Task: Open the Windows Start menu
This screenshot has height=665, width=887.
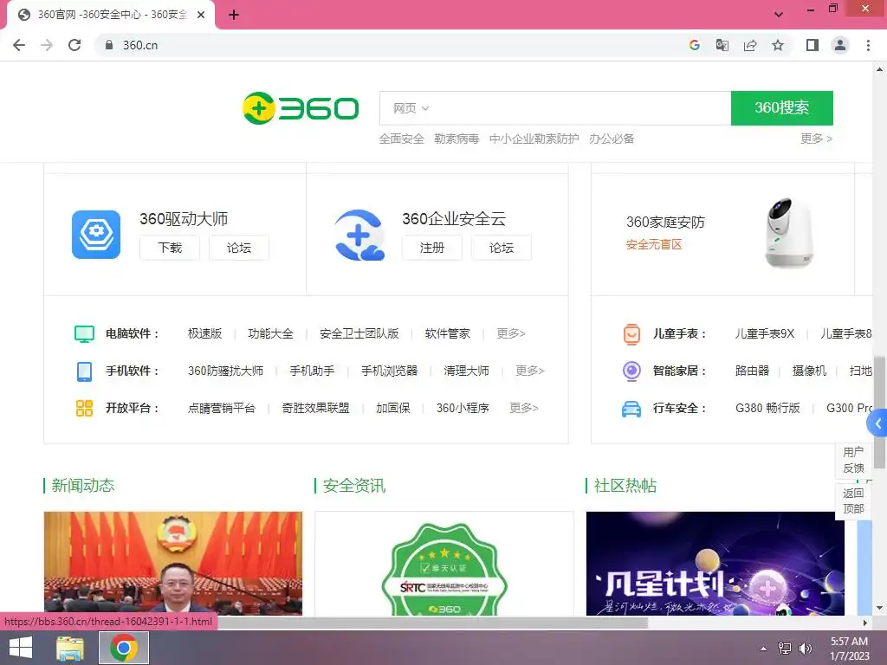Action: (21, 648)
